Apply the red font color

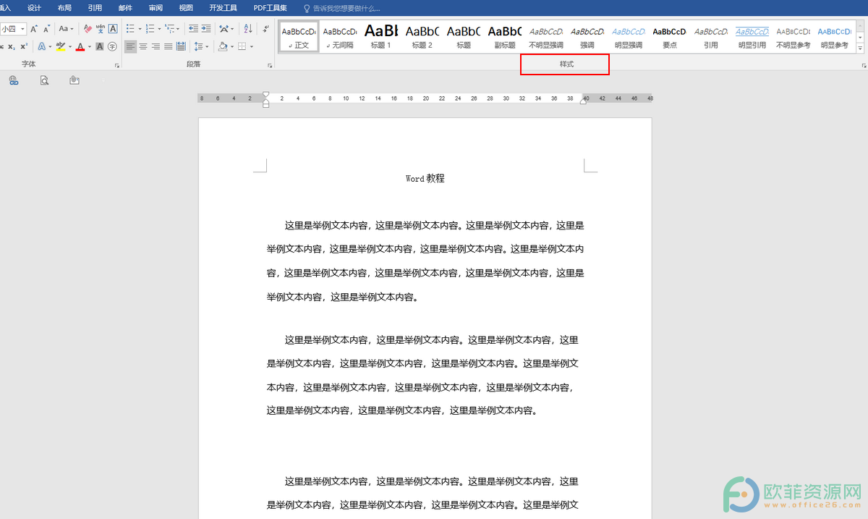click(x=80, y=46)
